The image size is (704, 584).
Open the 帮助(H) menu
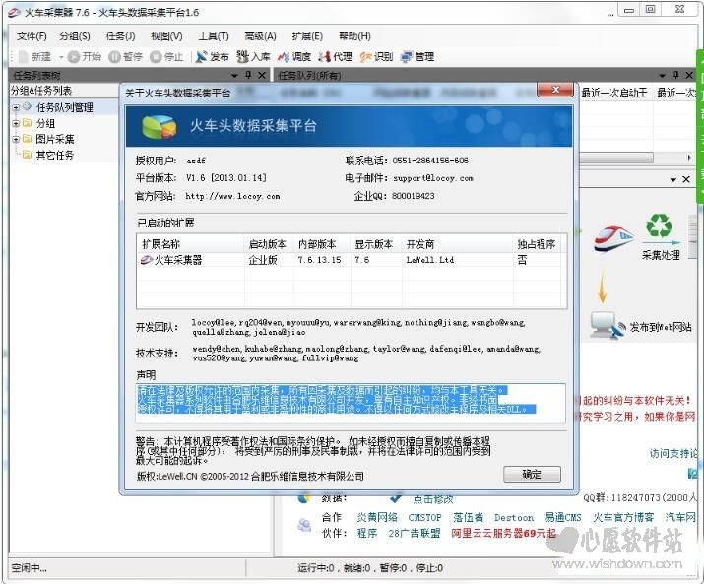[x=354, y=36]
